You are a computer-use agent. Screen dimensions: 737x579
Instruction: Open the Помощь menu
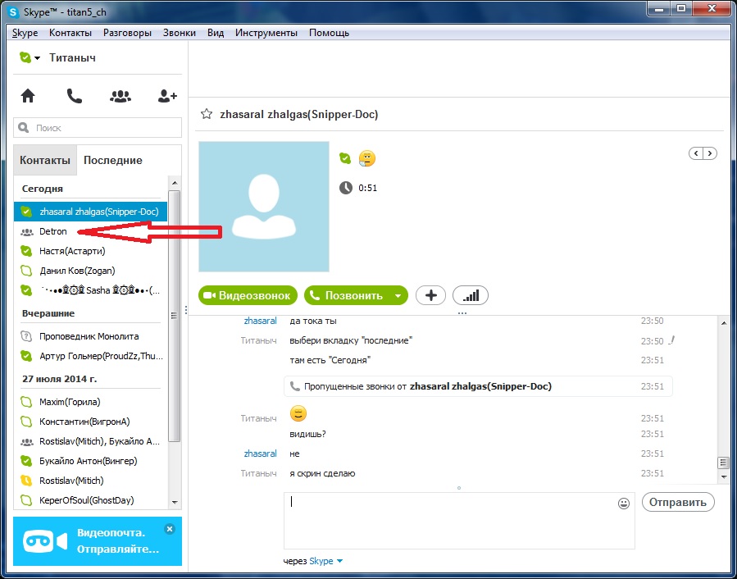(329, 33)
